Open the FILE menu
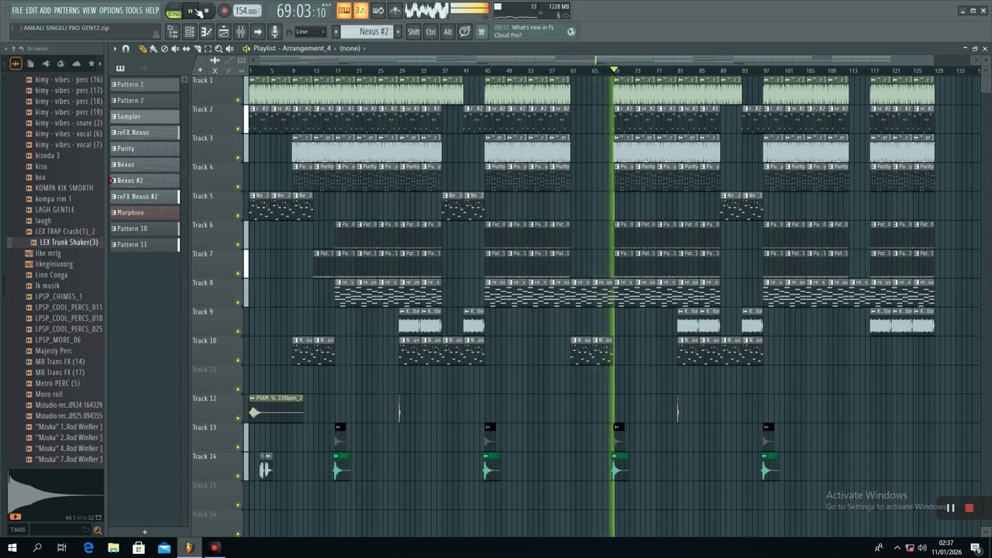The image size is (992, 558). (x=17, y=11)
